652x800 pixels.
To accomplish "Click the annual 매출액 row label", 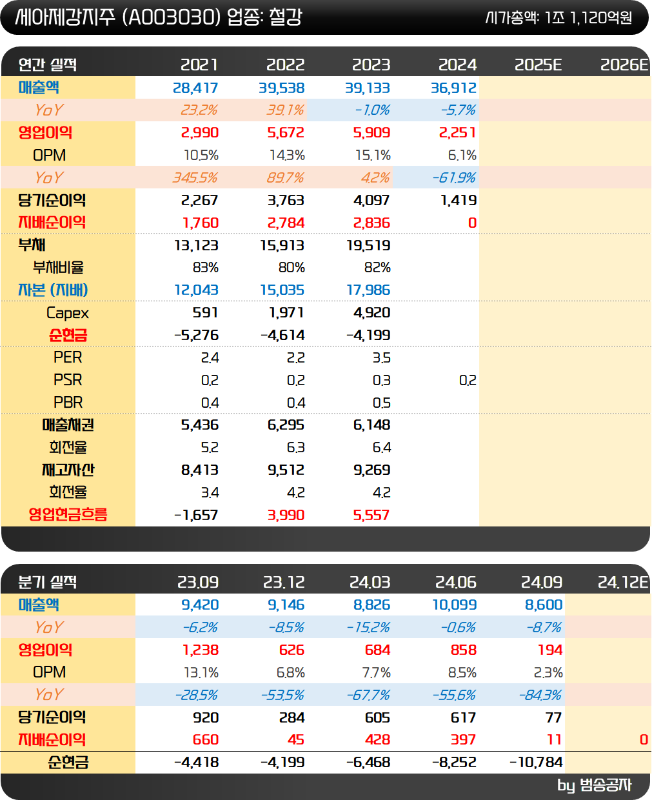I will tap(39, 87).
